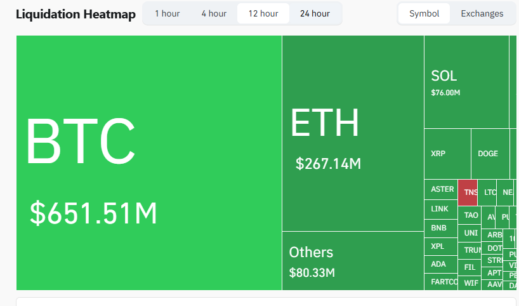Toggle heatmap view to Exchanges
The width and height of the screenshot is (519, 306).
[482, 13]
